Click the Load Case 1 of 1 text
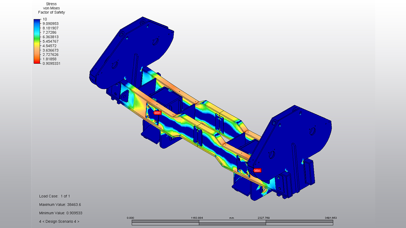Viewport: 406px width, 228px height. point(55,196)
